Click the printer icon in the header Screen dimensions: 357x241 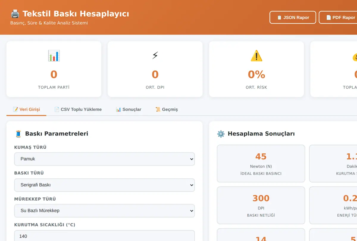[15, 14]
